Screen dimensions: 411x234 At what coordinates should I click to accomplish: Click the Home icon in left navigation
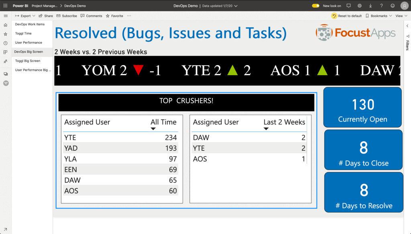tap(5, 25)
